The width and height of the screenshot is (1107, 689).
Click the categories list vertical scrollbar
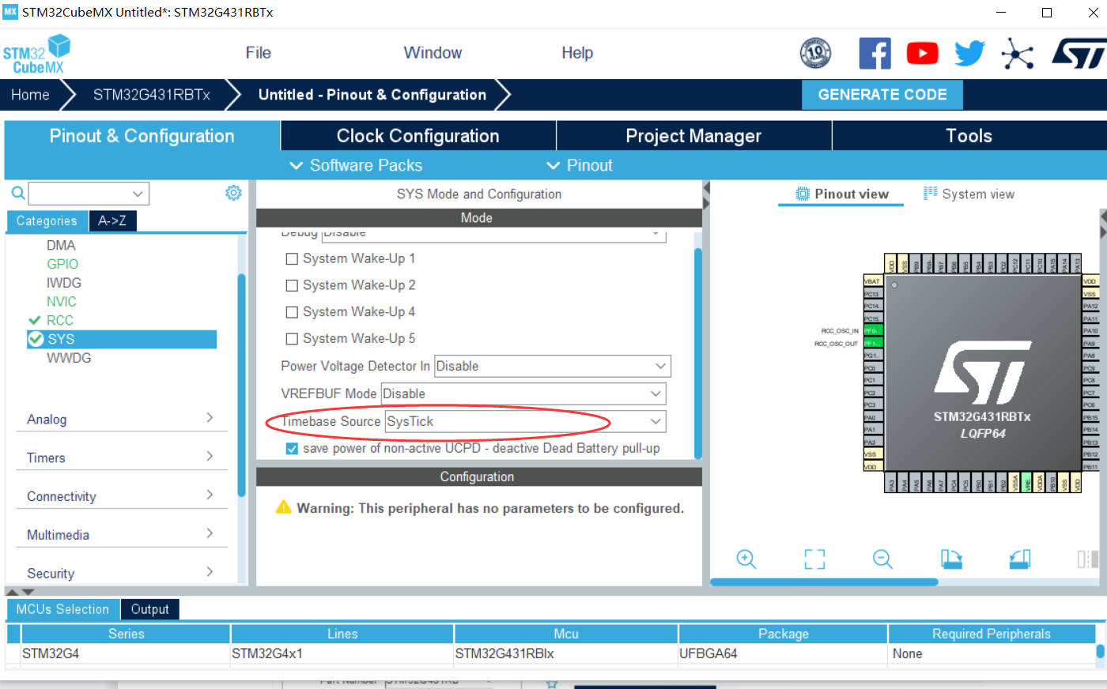(241, 385)
